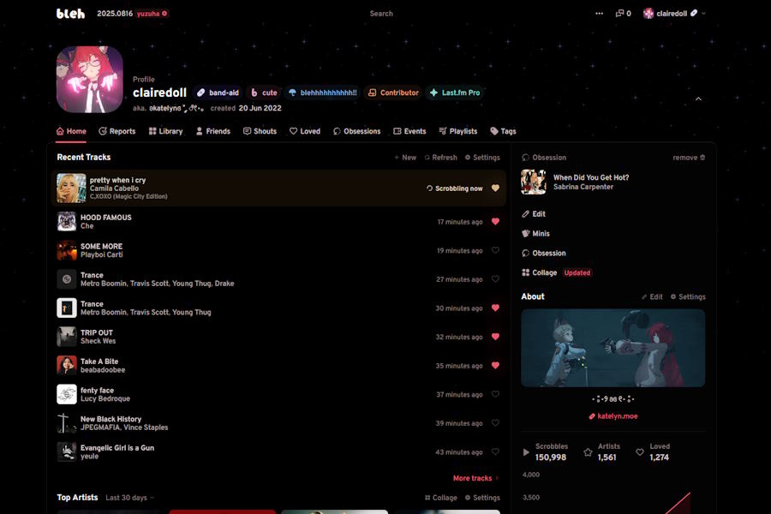The image size is (771, 514).
Task: Click the yuzuha version badge
Action: click(x=152, y=14)
